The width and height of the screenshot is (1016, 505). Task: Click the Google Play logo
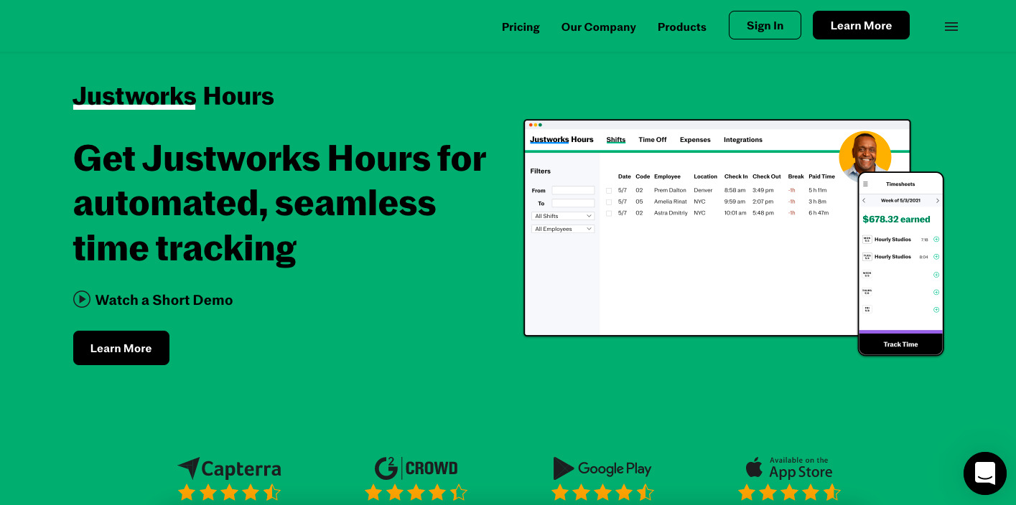(602, 468)
